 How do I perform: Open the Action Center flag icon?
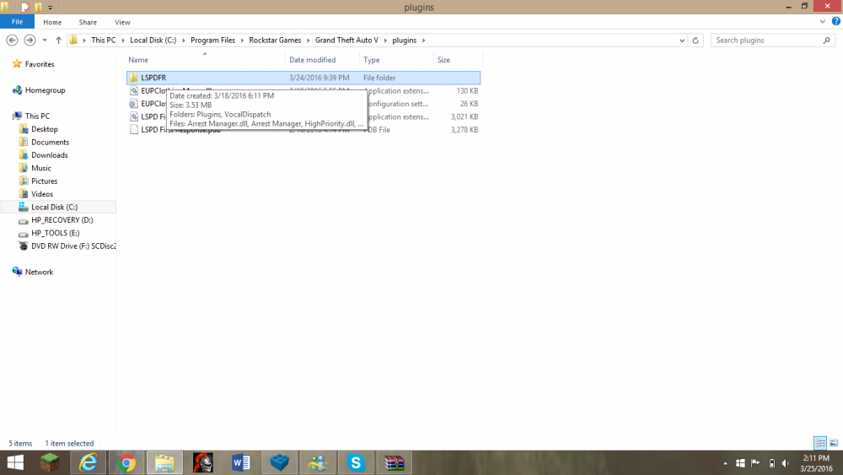(x=755, y=463)
